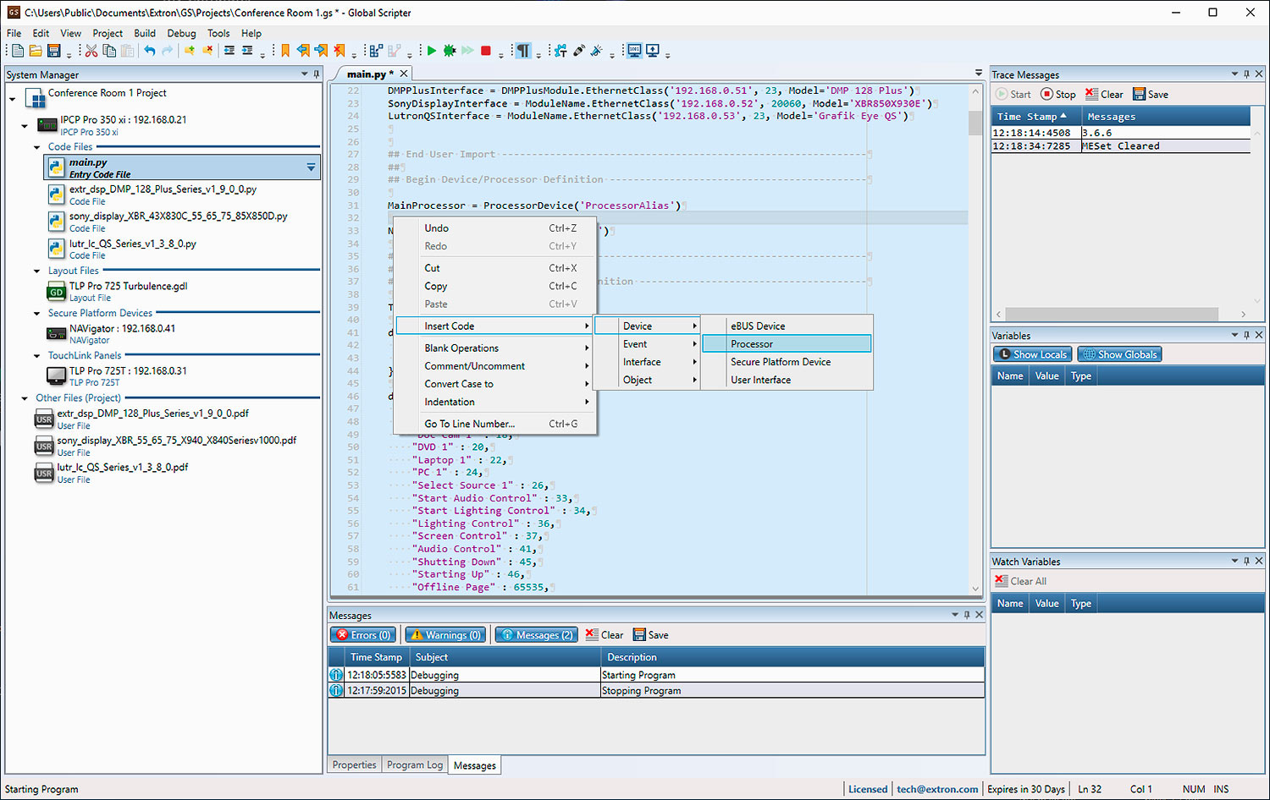The image size is (1270, 800).
Task: Pin the Watch Variables panel
Action: point(1246,561)
